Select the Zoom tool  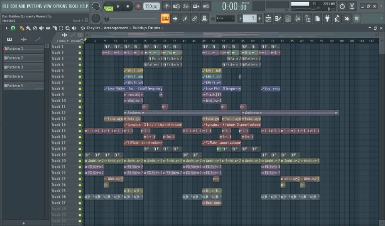[68, 28]
